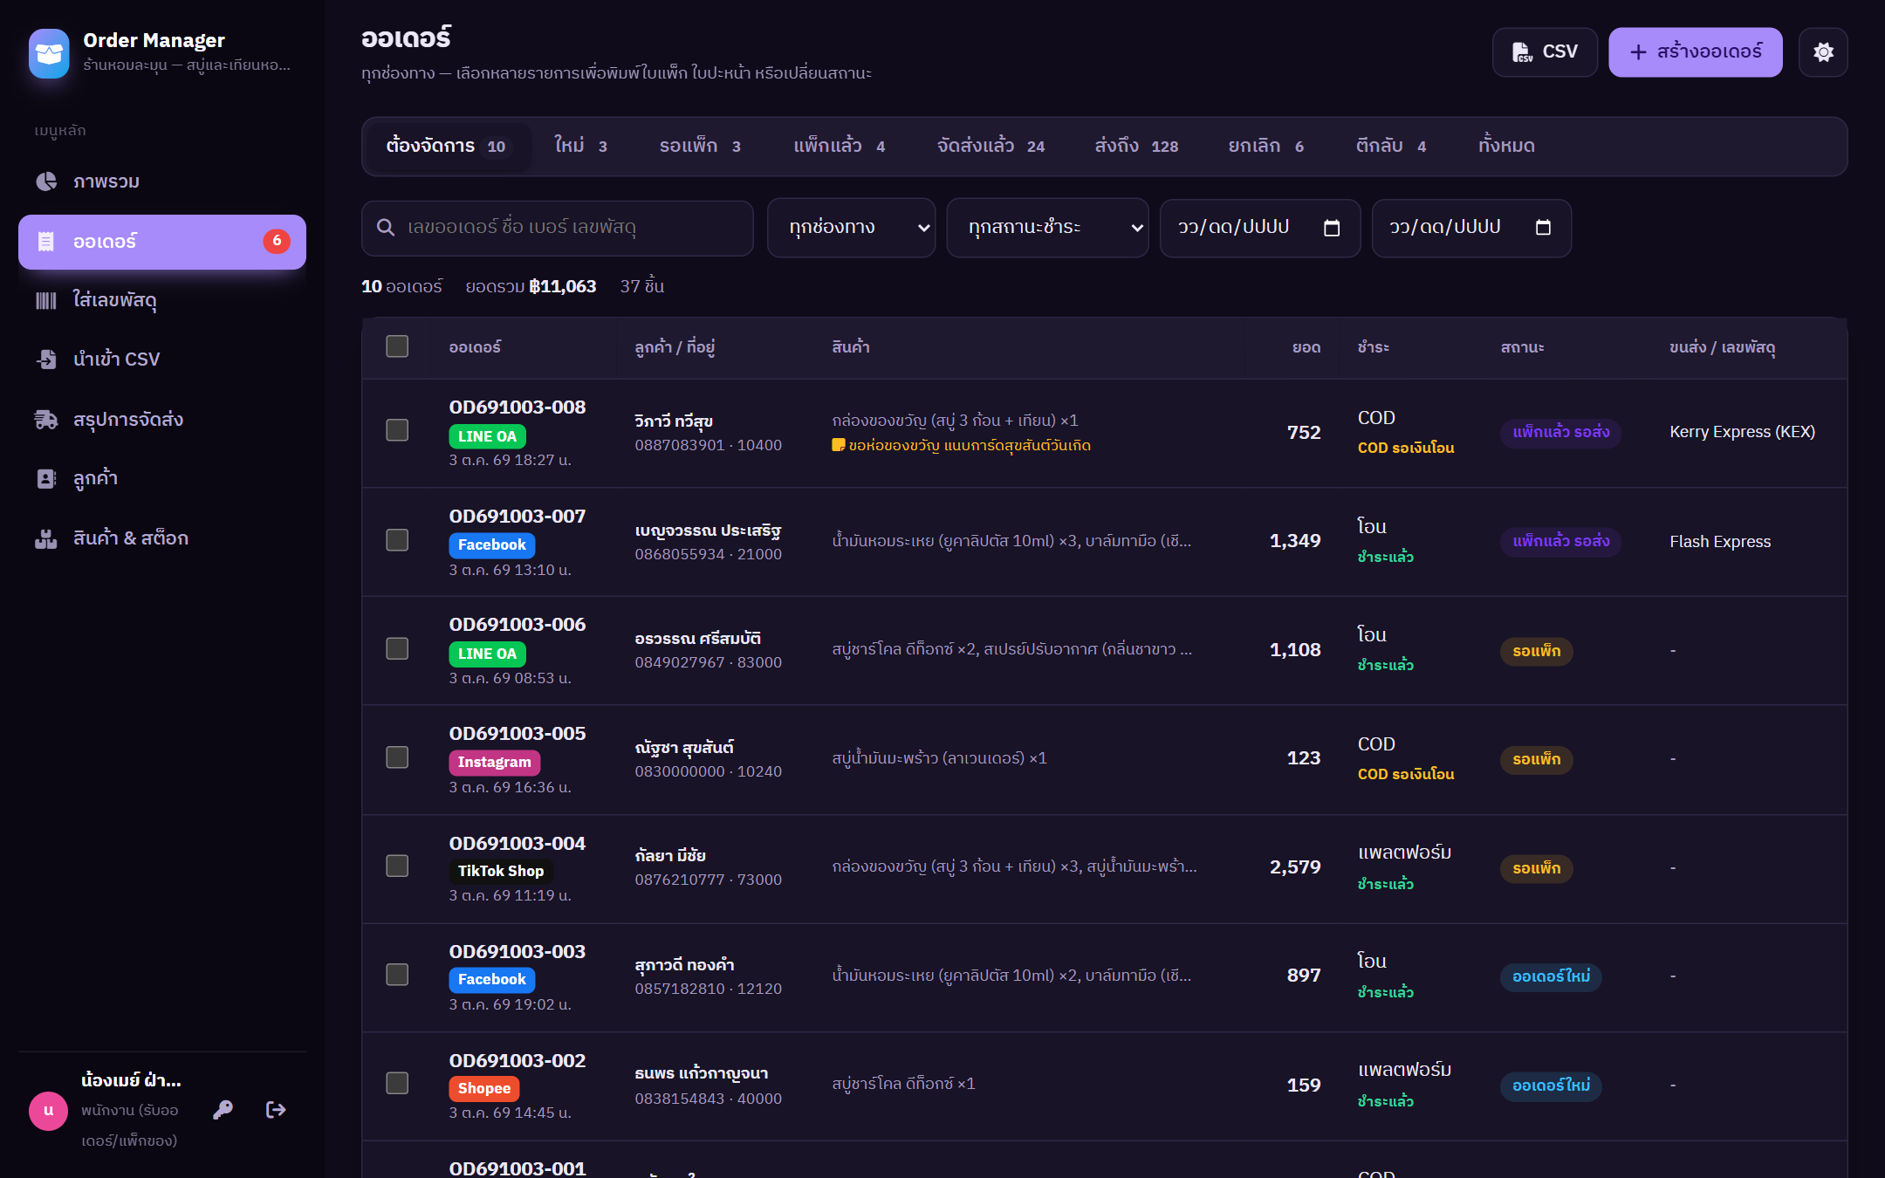Open order OD691003-008 link
This screenshot has height=1178, width=1885.
[518, 407]
